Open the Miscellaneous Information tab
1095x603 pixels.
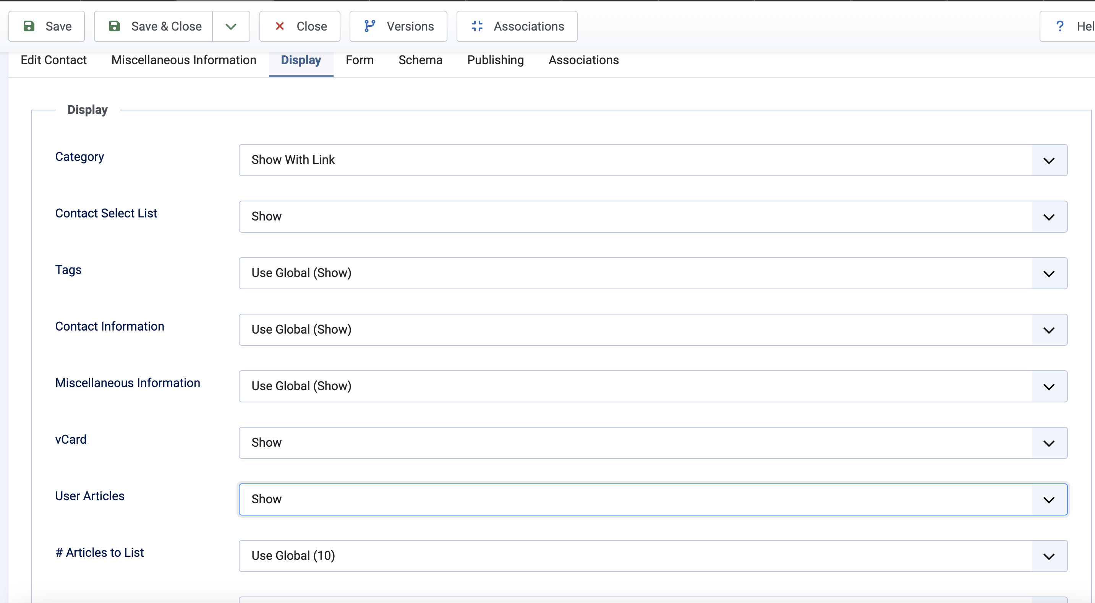(x=184, y=60)
